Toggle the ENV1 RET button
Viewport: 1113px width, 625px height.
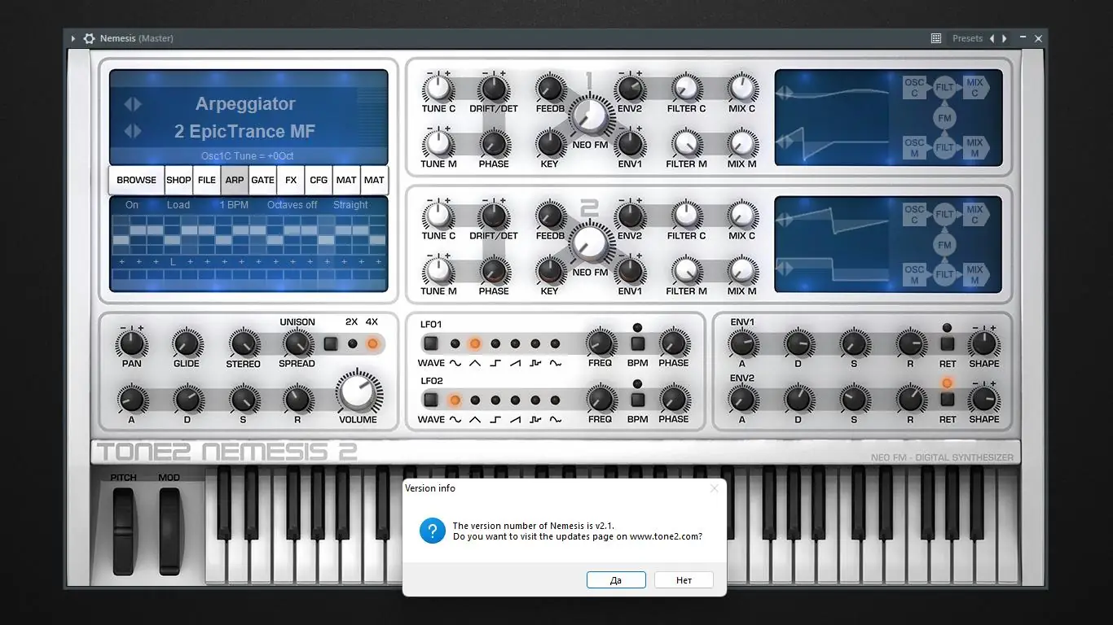click(947, 343)
